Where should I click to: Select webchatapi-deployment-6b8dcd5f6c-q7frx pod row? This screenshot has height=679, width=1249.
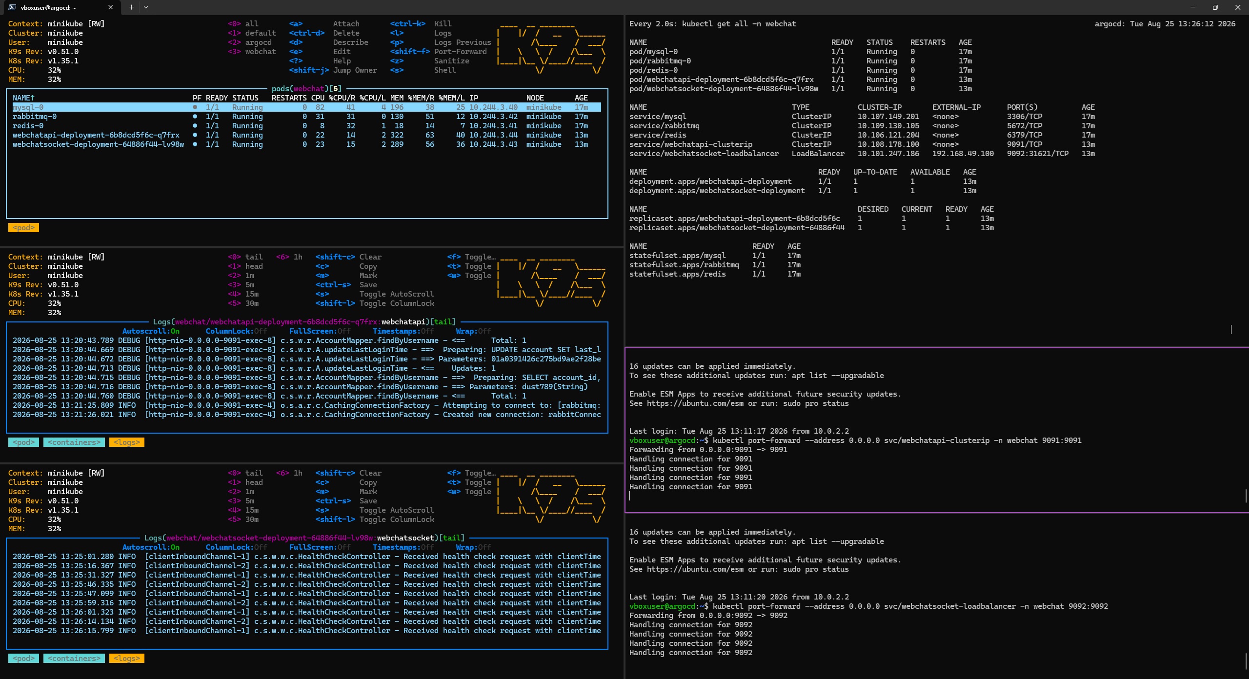click(x=306, y=135)
